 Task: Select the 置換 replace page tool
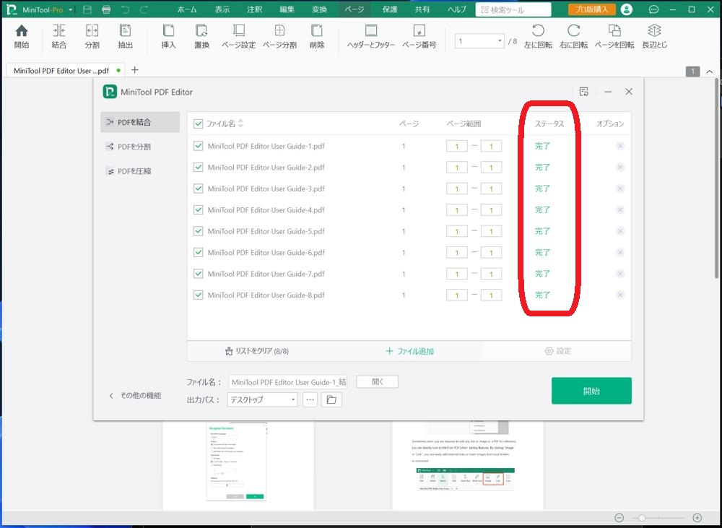[x=201, y=36]
